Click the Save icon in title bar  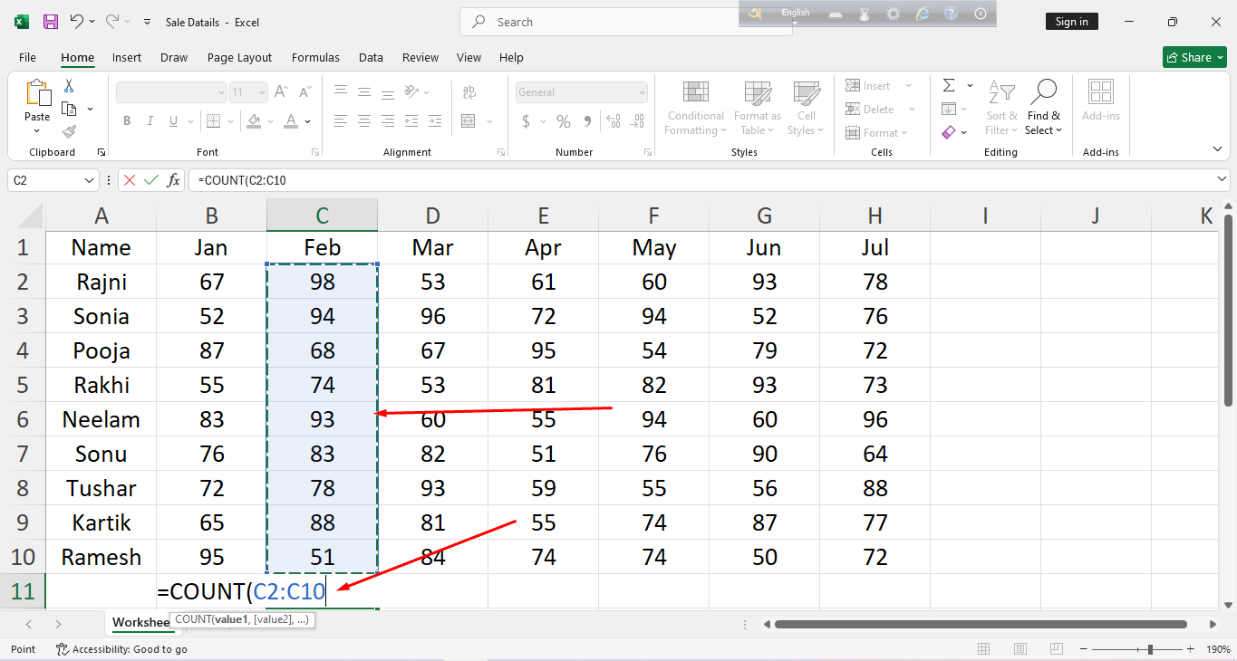click(x=51, y=22)
